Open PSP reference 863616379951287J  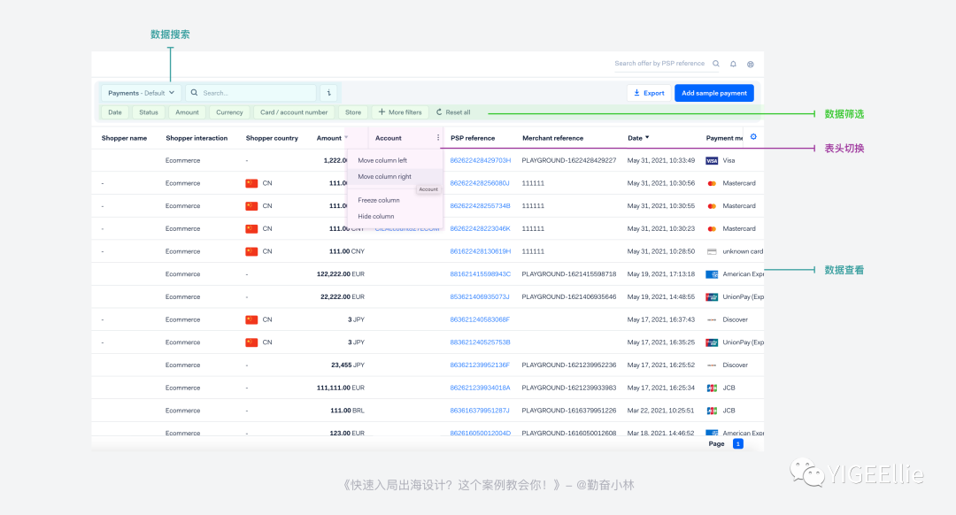(x=480, y=411)
